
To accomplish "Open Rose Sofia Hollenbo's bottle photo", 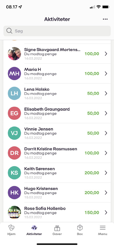I will [14, 212].
